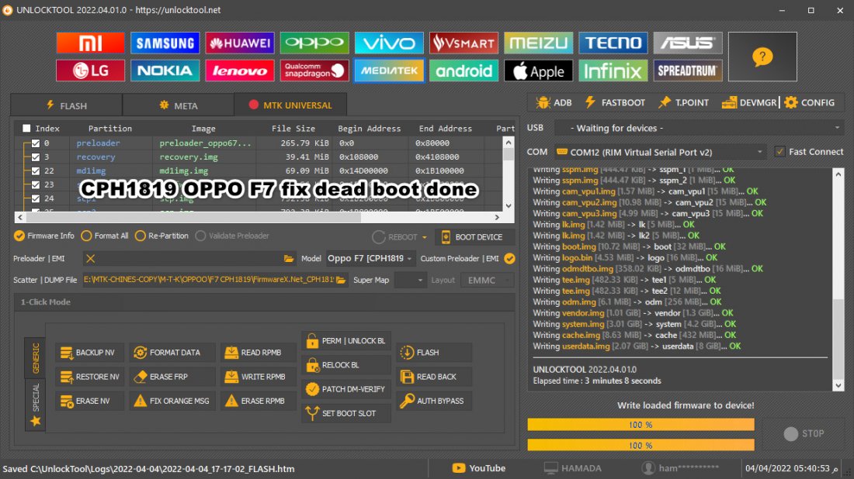Click the STOP button
The image size is (854, 479).
click(x=804, y=433)
